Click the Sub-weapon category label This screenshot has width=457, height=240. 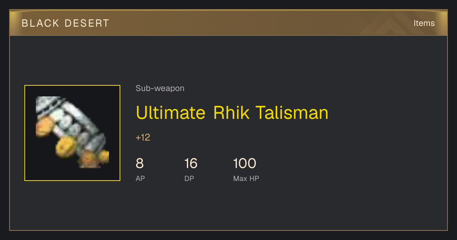tap(160, 88)
